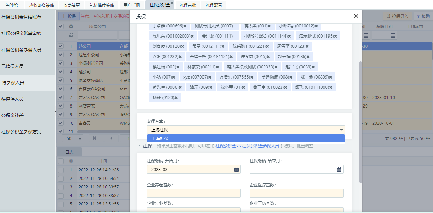The width and height of the screenshot is (433, 213).
Task: Remove the tag 丁卓群 (000696)
Action: 185,26
